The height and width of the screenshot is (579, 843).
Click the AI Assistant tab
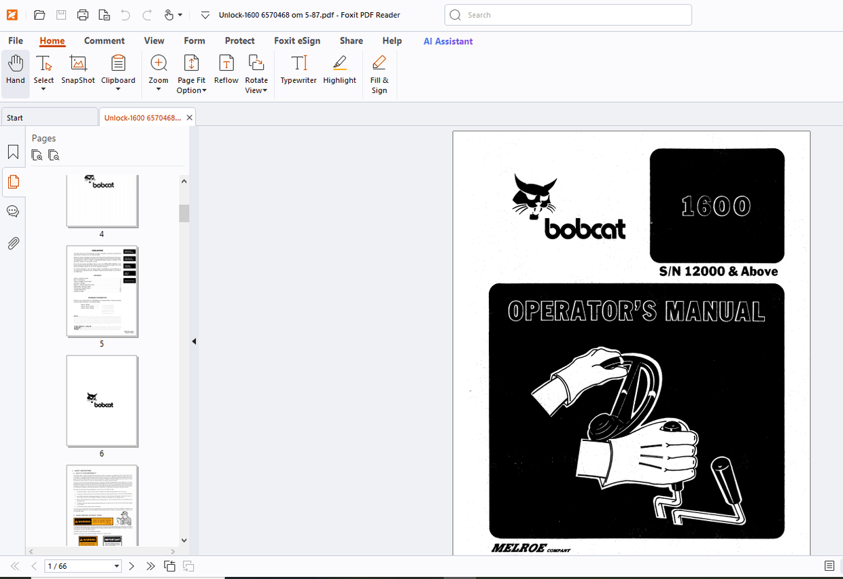pos(448,41)
